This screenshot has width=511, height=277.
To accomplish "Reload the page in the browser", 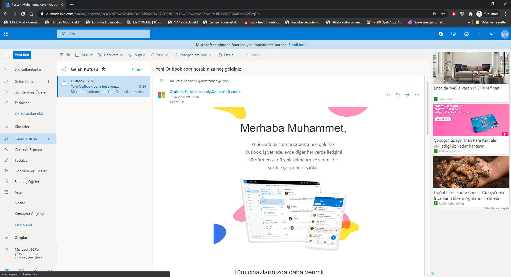I will coord(23,14).
